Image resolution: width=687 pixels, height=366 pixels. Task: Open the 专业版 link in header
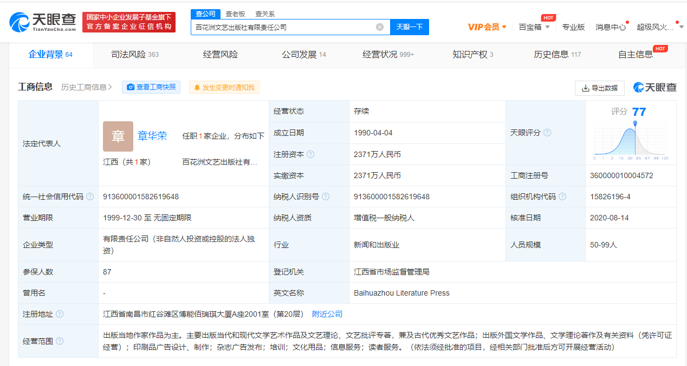(x=573, y=27)
